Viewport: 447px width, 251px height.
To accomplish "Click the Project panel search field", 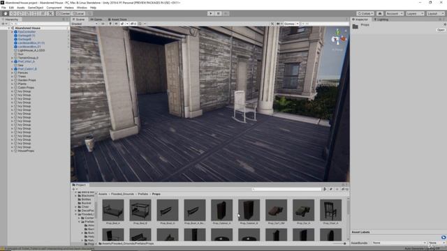I will tap(286, 189).
